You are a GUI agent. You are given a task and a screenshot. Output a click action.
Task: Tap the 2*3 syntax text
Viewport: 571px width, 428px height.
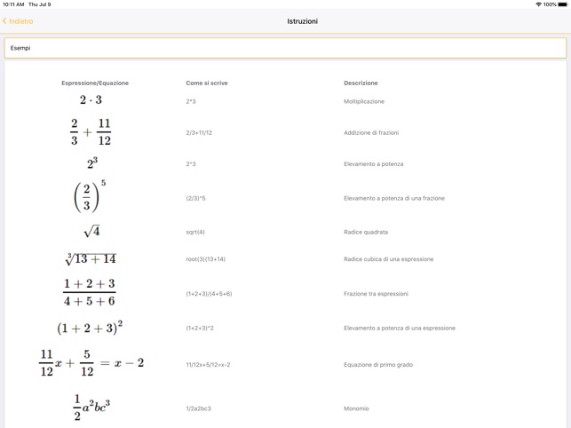191,101
